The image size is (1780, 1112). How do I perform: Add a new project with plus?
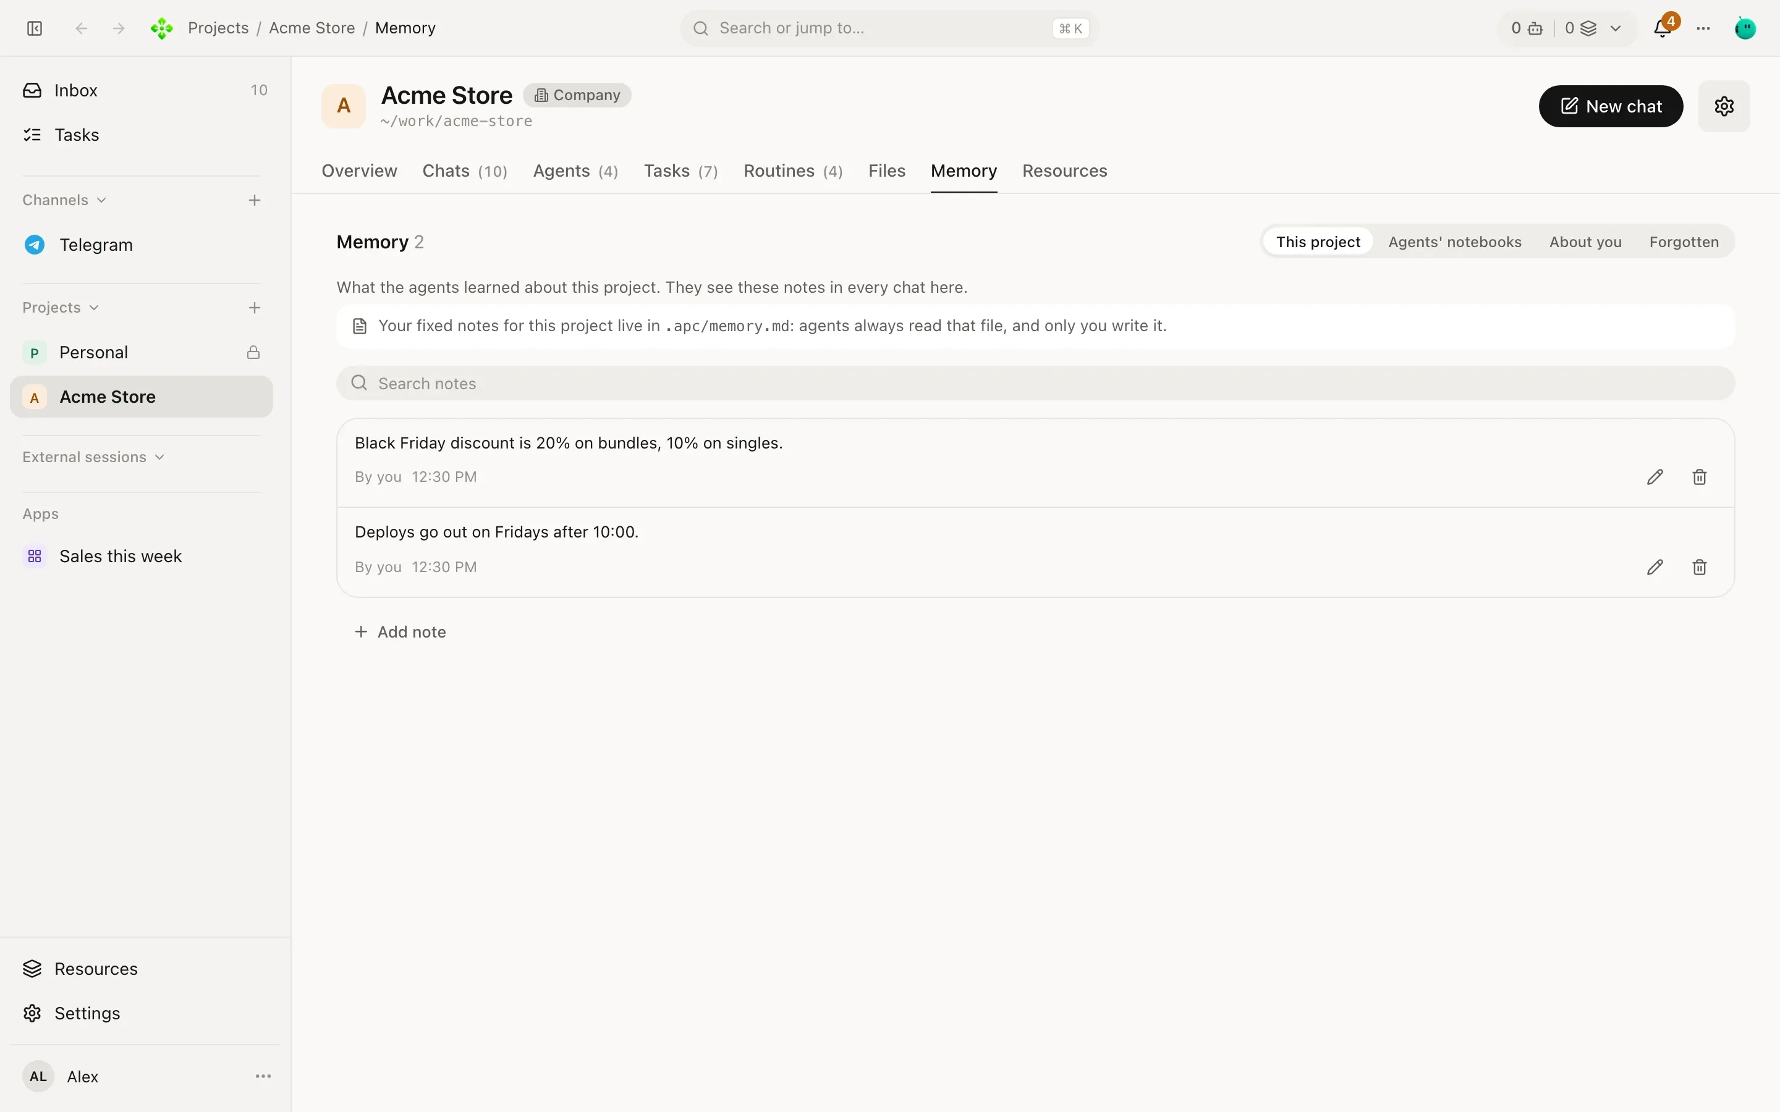(255, 308)
